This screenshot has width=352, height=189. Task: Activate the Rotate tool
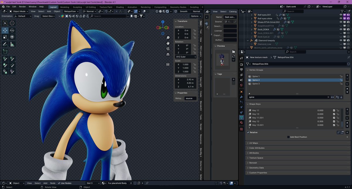(x=12, y=30)
